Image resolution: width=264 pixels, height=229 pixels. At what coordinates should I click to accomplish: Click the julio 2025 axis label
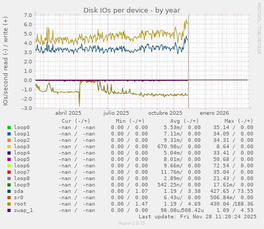tap(116, 113)
